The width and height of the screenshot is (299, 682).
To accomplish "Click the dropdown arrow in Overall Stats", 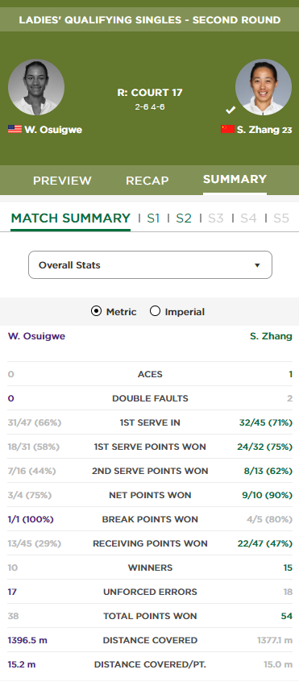I will pyautogui.click(x=257, y=265).
